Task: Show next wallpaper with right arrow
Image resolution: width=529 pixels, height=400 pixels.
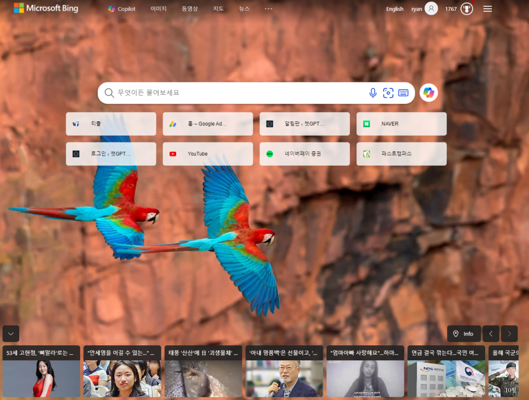Action: 509,334
